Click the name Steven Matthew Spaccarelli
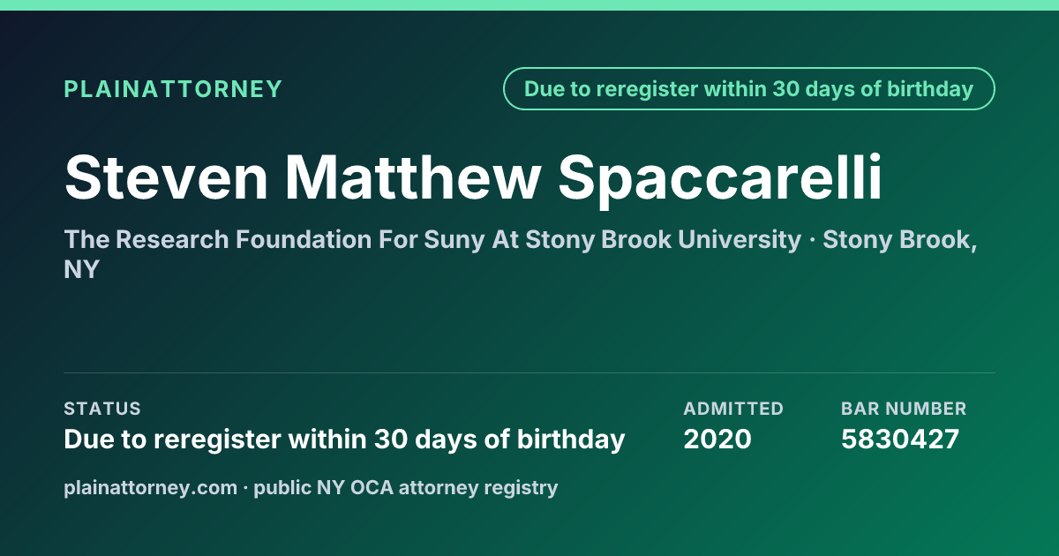Screen dimensions: 1059x556 point(473,177)
